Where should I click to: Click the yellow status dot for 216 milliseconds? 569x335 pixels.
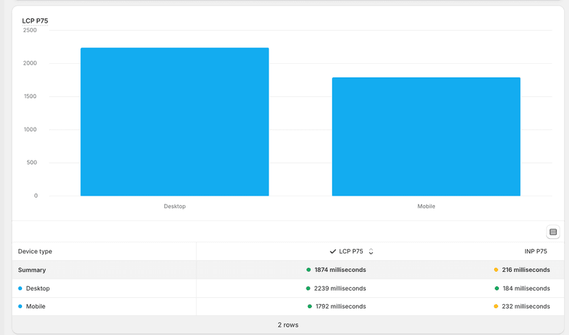coord(496,270)
